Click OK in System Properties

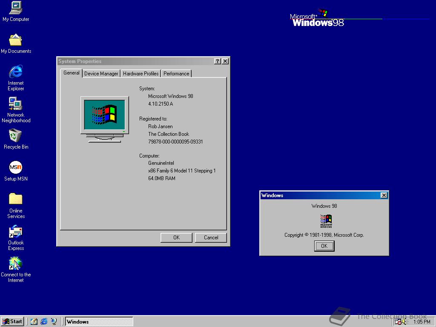(x=176, y=238)
